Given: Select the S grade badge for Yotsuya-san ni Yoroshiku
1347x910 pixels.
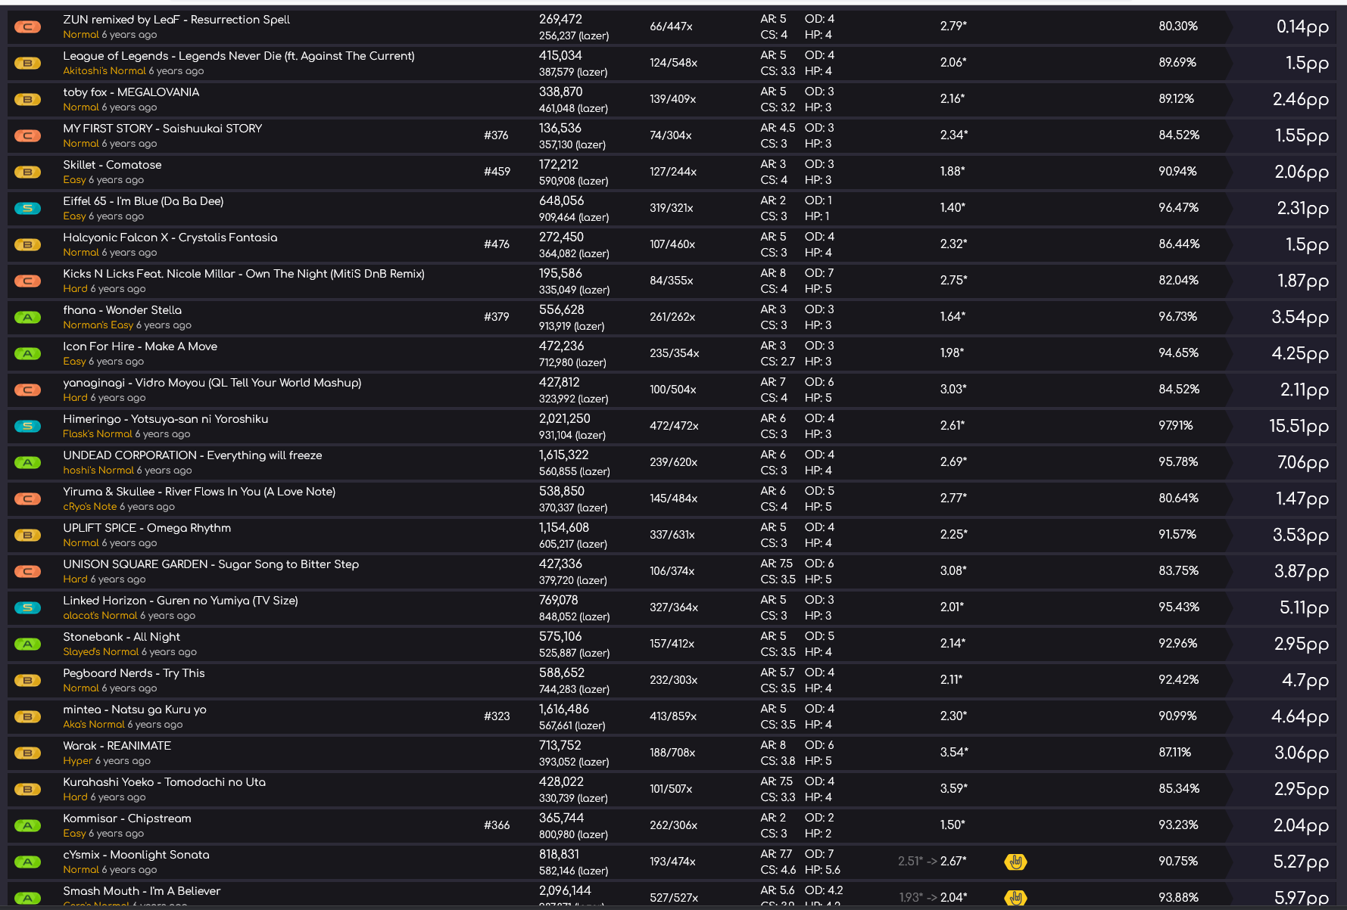Looking at the screenshot, I should tap(28, 426).
